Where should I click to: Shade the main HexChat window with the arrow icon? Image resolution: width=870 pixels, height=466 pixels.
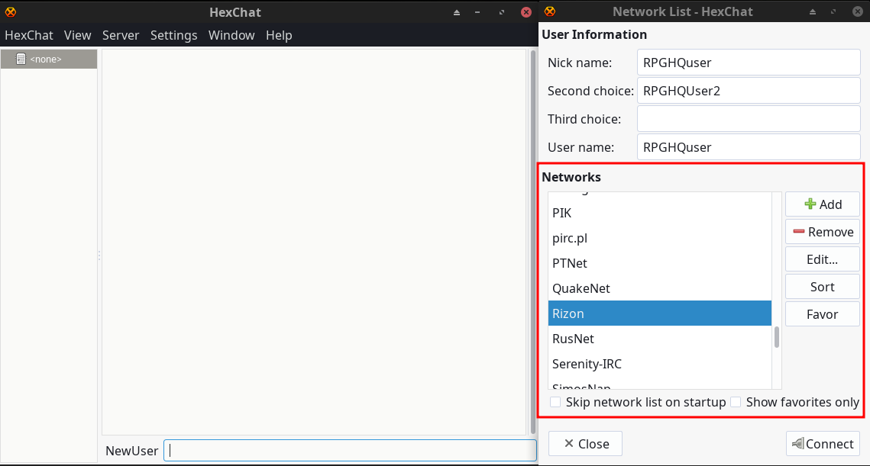tap(457, 12)
